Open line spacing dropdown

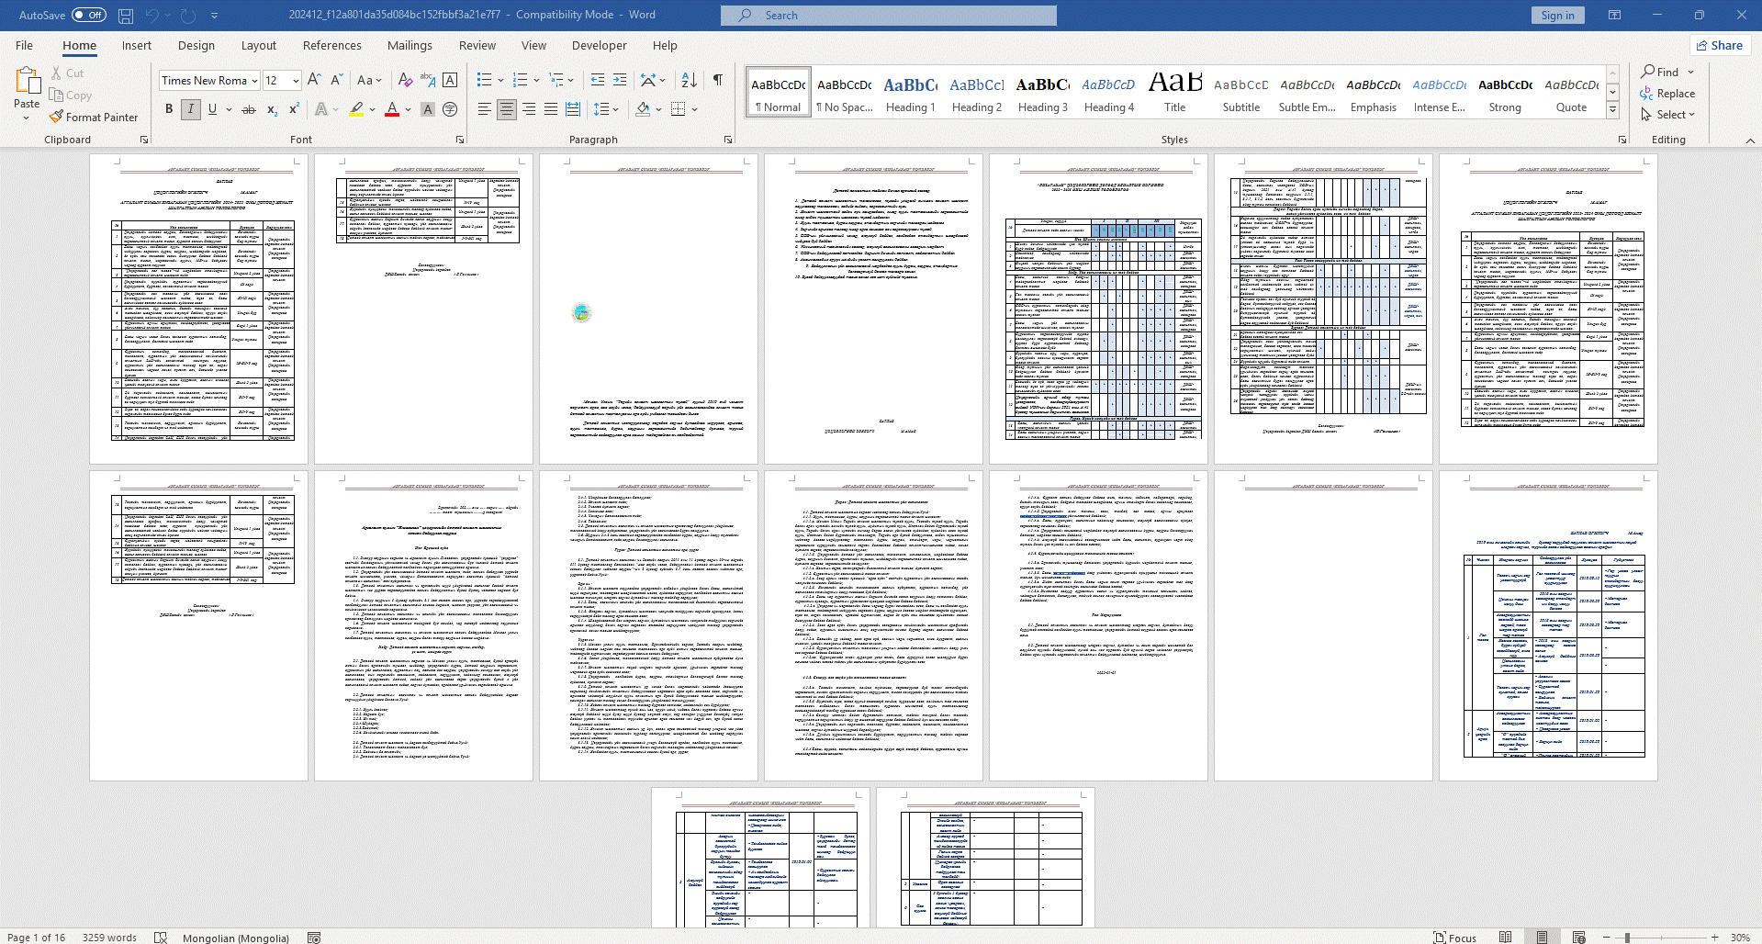[607, 109]
